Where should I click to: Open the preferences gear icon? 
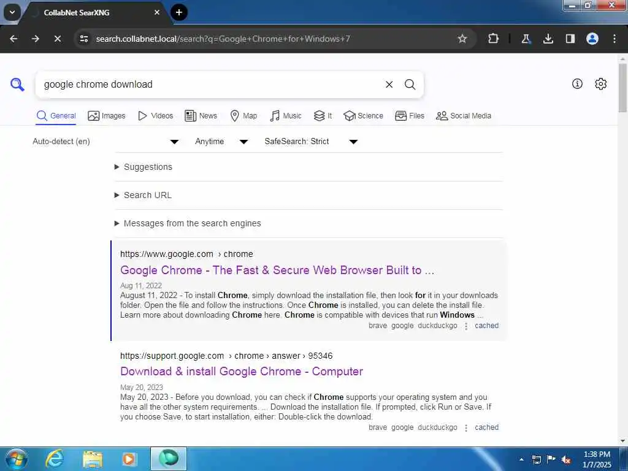[x=601, y=83]
